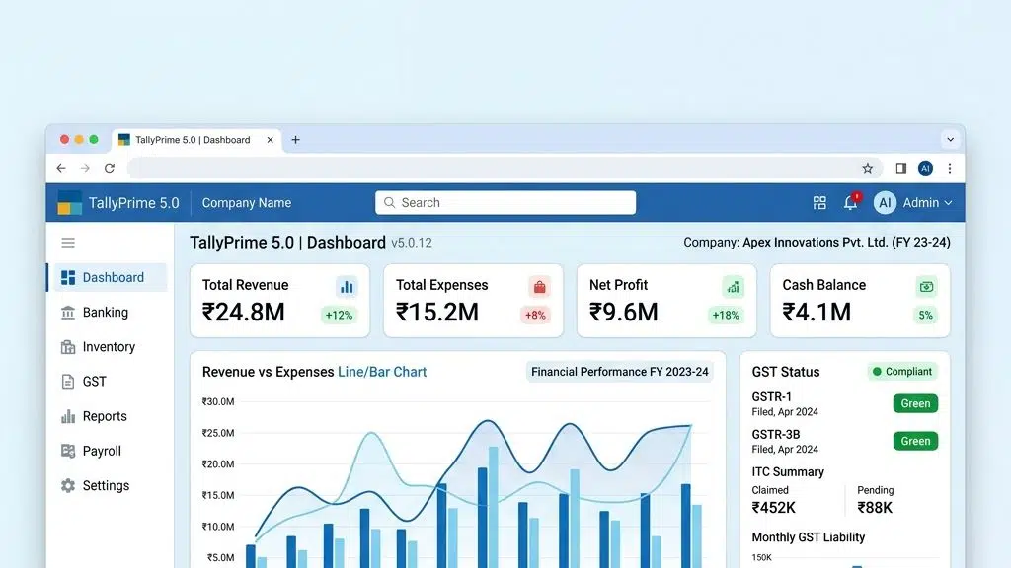The height and width of the screenshot is (568, 1011).
Task: Click the bag icon on Total Expenses
Action: pyautogui.click(x=540, y=287)
